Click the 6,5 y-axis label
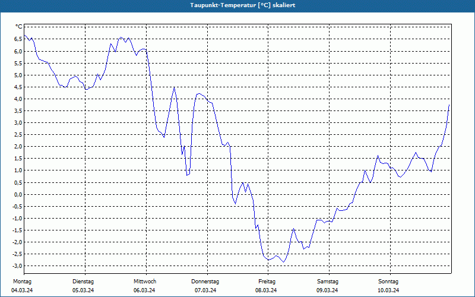This screenshot has height=297, width=475. (x=18, y=39)
